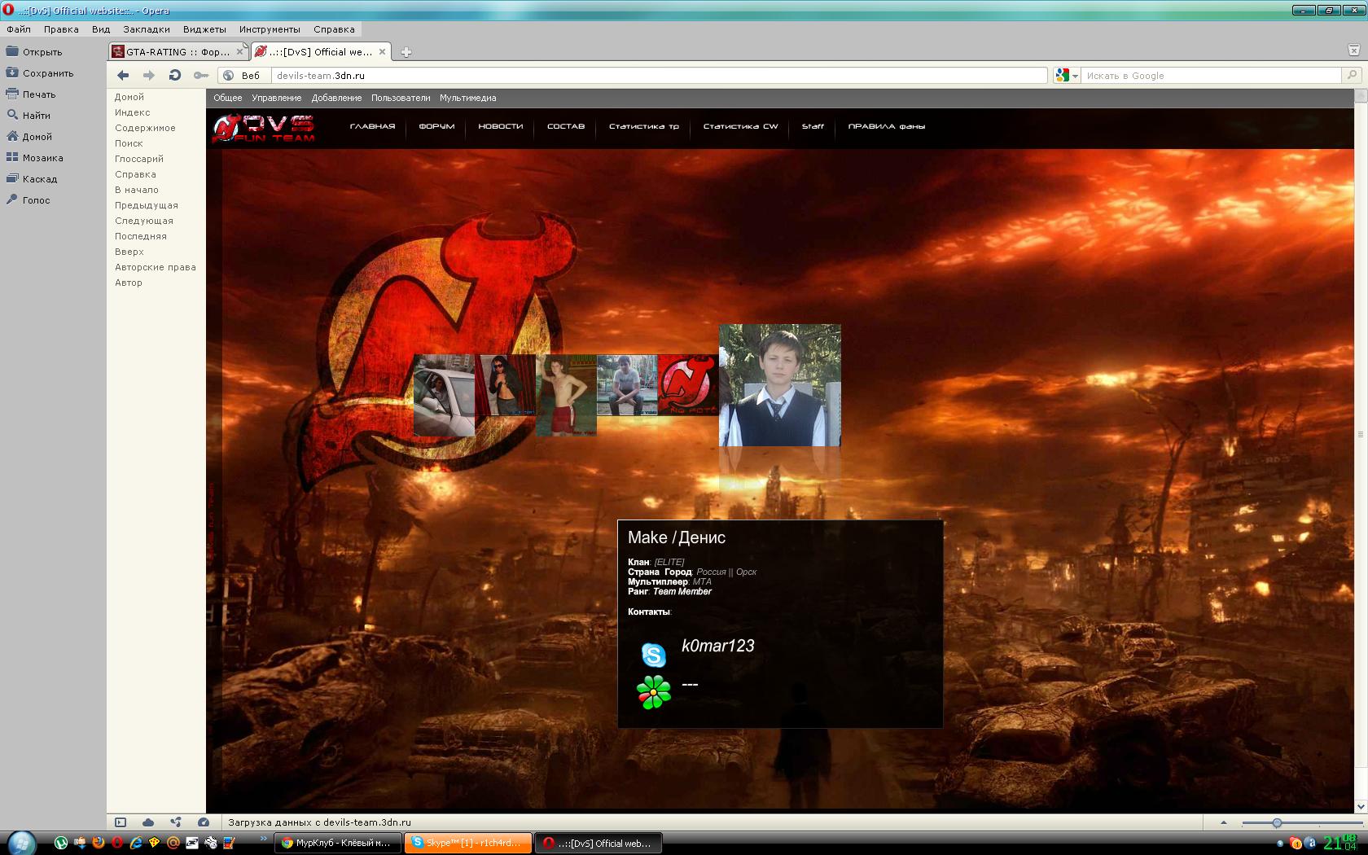Select the white car member thumbnail
Image resolution: width=1368 pixels, height=855 pixels.
(x=444, y=395)
